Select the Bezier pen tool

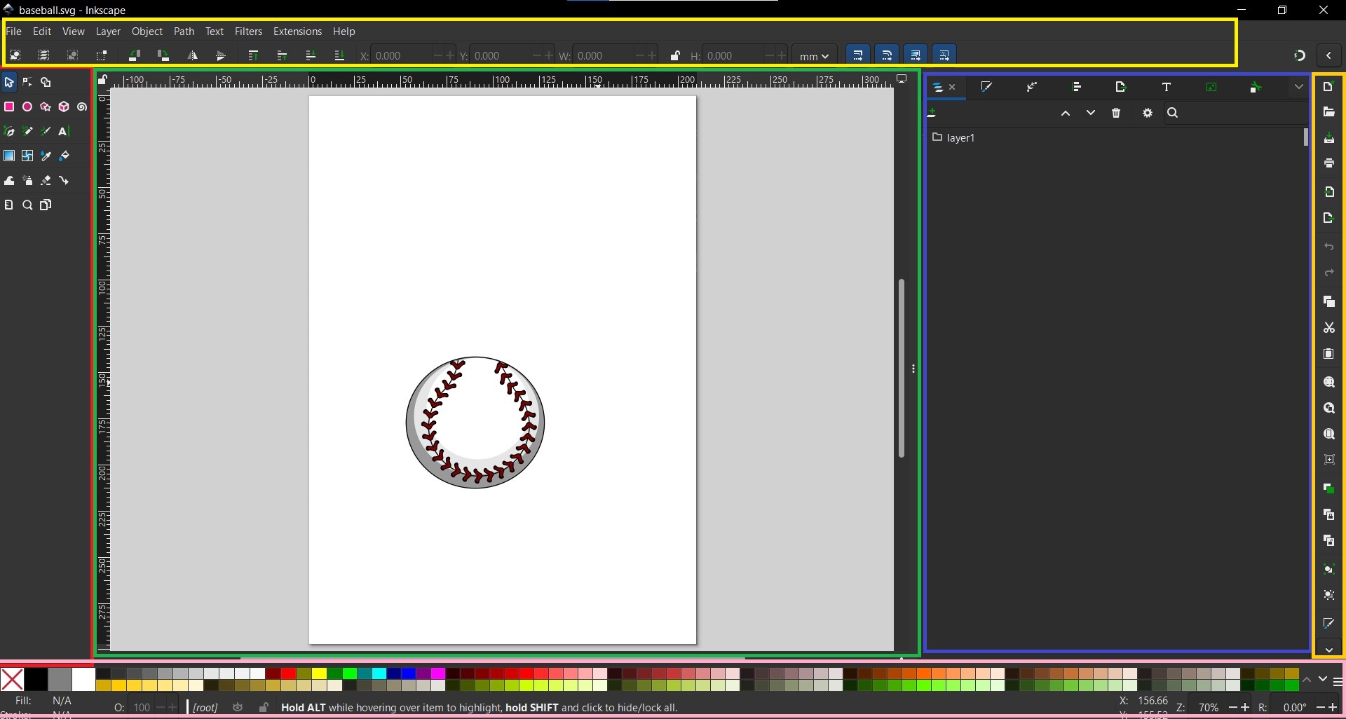click(x=9, y=131)
